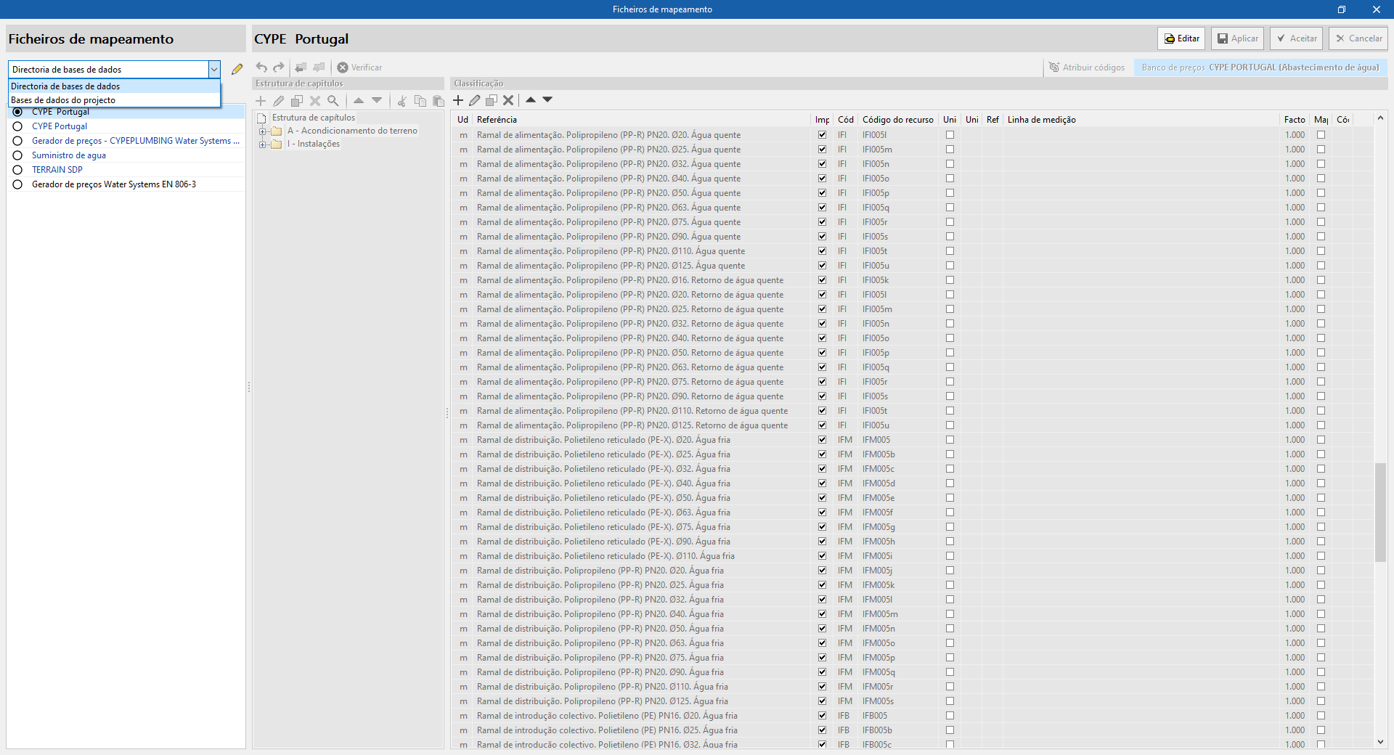Image resolution: width=1394 pixels, height=755 pixels.
Task: Click the undo arrow icon
Action: click(x=261, y=68)
